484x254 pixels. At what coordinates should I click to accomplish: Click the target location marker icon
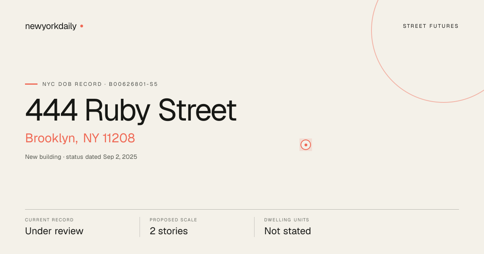coord(306,145)
